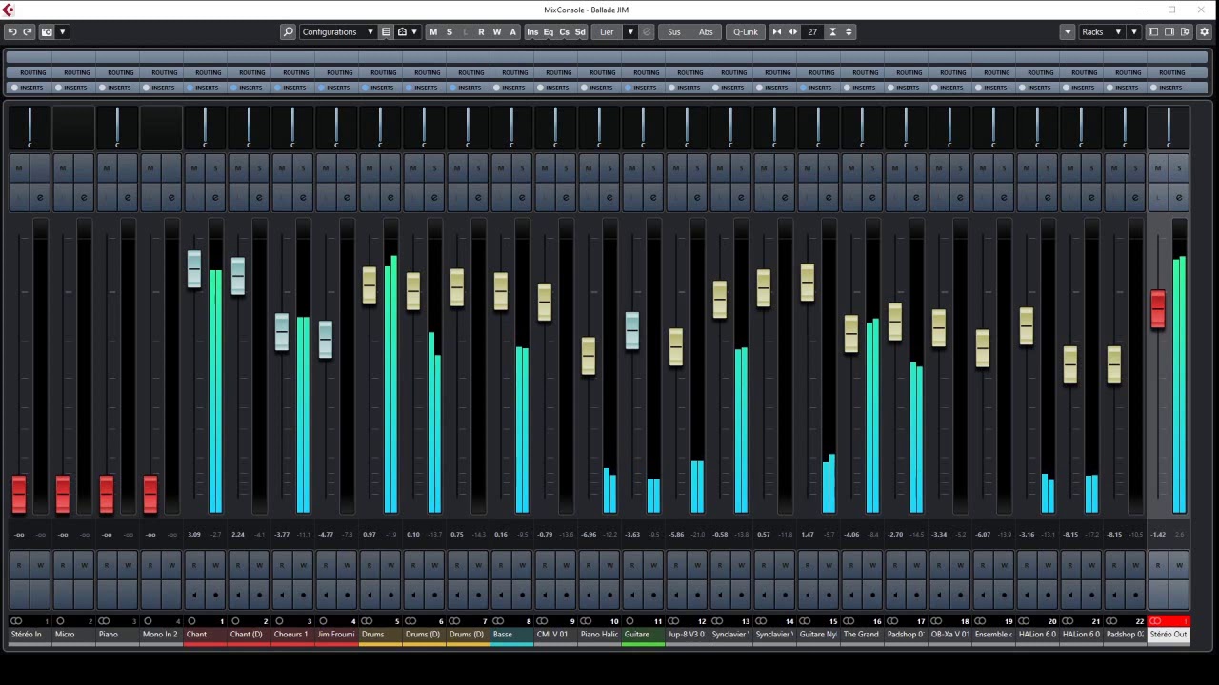This screenshot has height=685, width=1219.
Task: Click the Redo arrow icon
Action: coord(27,31)
